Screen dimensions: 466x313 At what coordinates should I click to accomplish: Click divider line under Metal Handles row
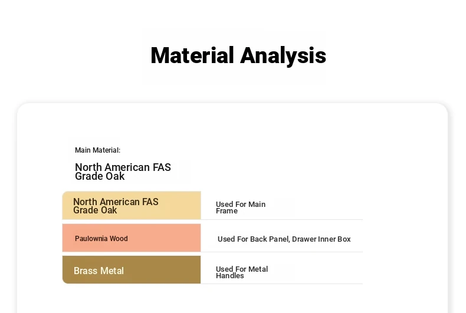click(282, 284)
